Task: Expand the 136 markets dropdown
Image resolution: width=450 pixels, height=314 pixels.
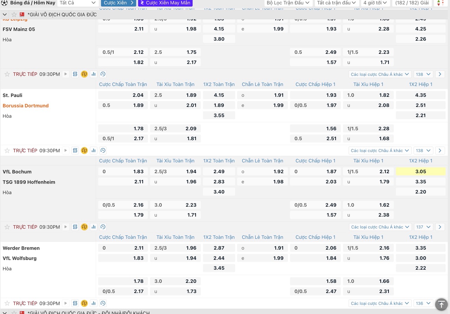Action: coord(423,303)
